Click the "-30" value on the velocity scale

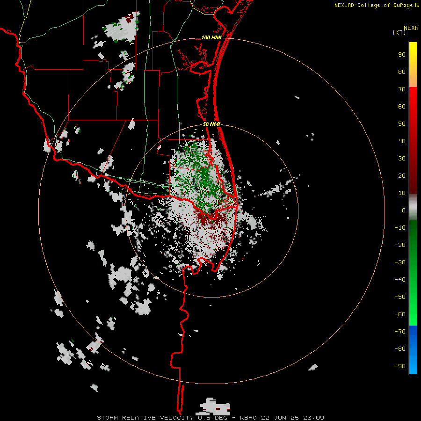(400, 262)
